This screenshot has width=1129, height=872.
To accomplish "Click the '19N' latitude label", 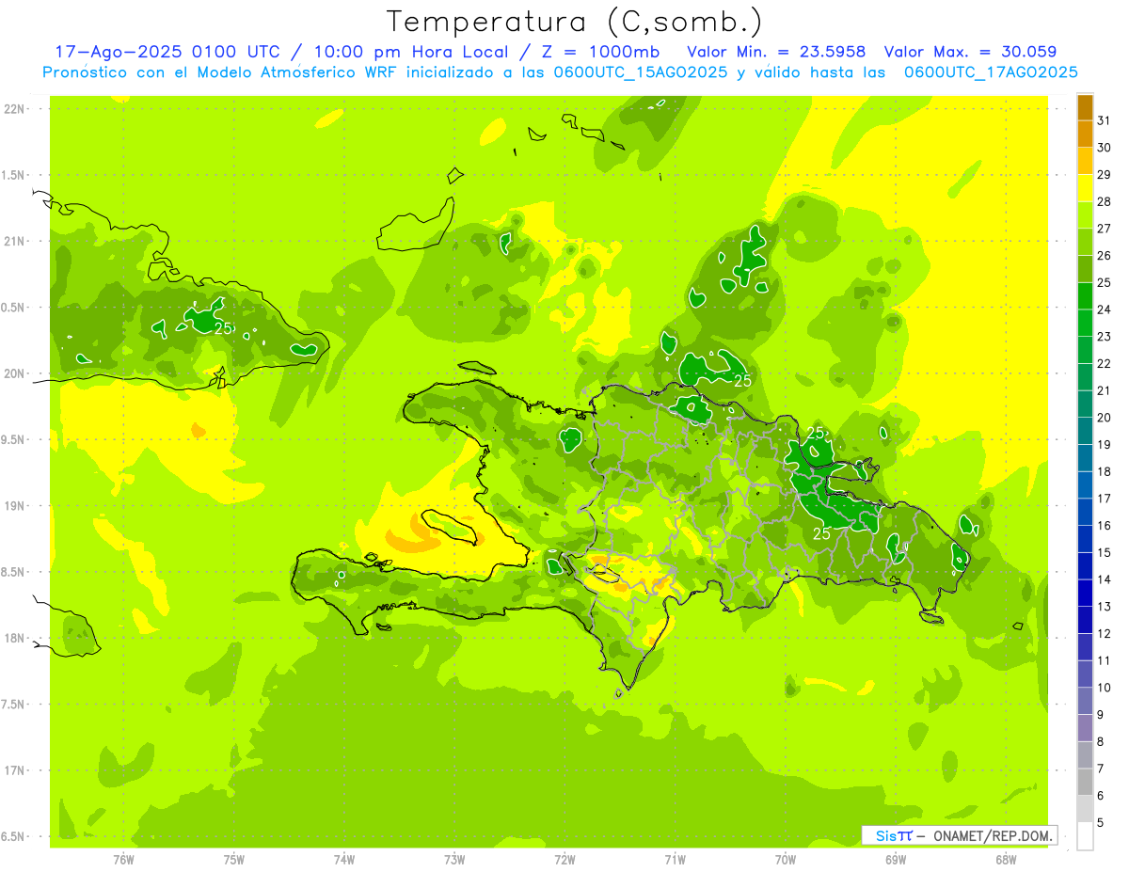I will (14, 506).
